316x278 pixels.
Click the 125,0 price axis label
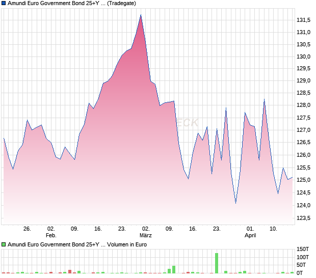pos(303,180)
